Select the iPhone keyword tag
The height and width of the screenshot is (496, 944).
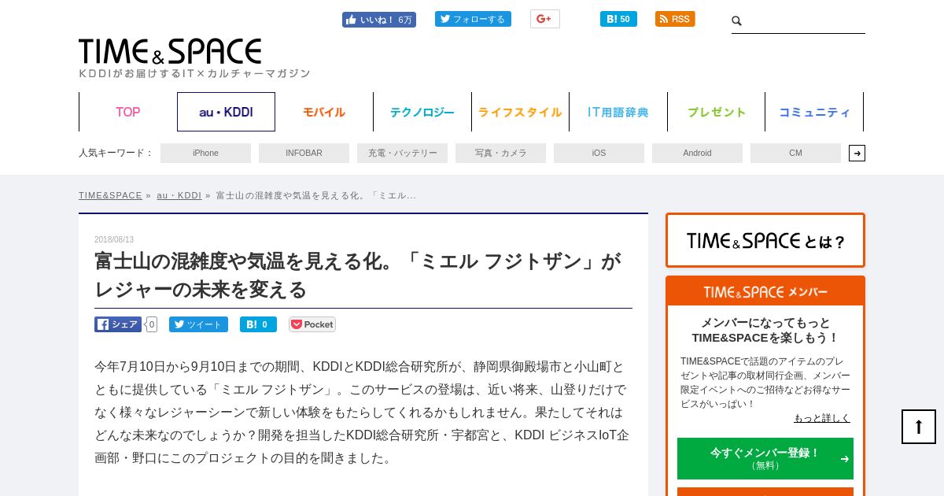(205, 153)
